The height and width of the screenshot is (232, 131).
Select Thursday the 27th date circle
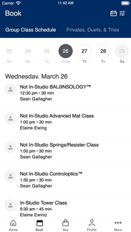pyautogui.click(x=84, y=51)
